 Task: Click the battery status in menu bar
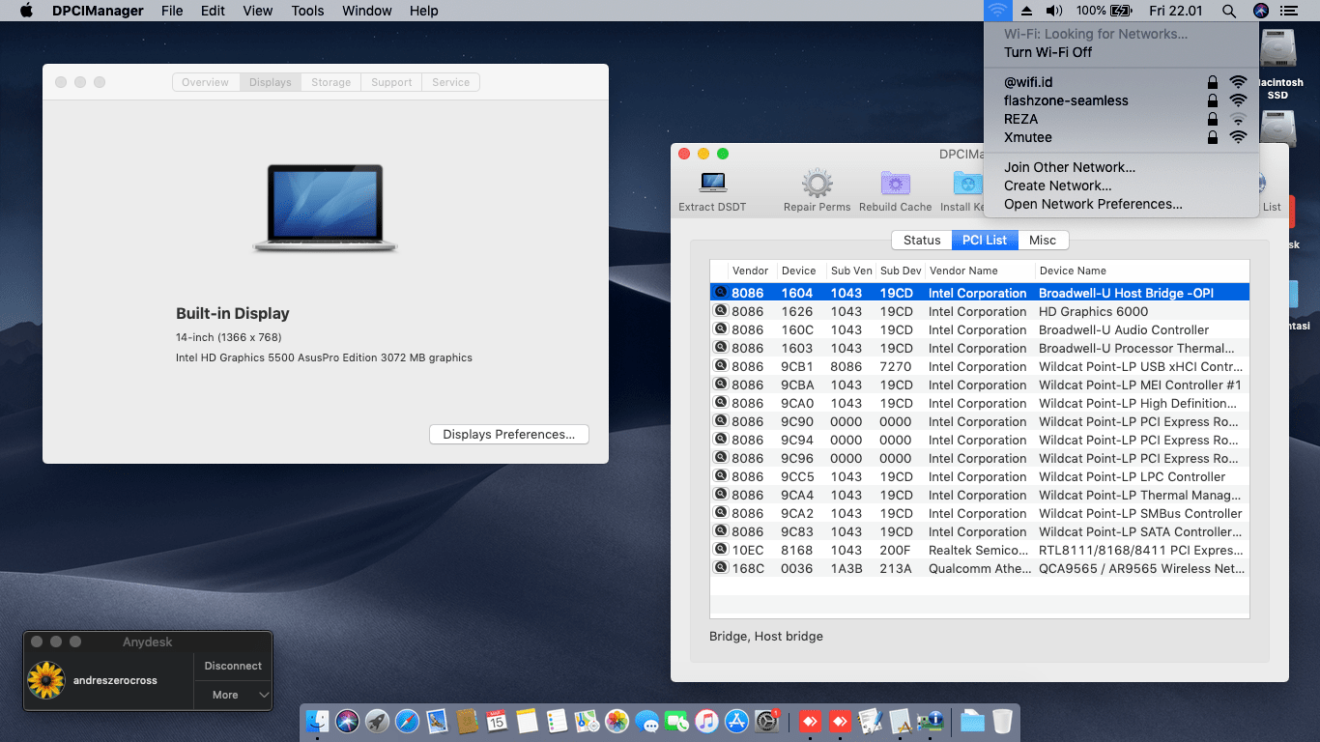point(1104,11)
